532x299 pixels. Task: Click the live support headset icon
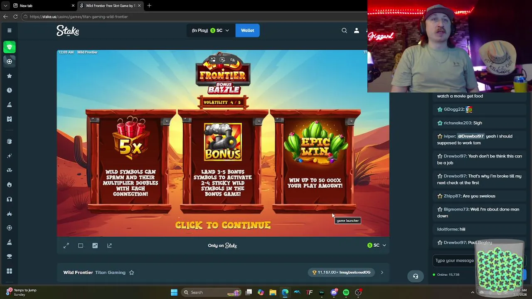point(416,276)
